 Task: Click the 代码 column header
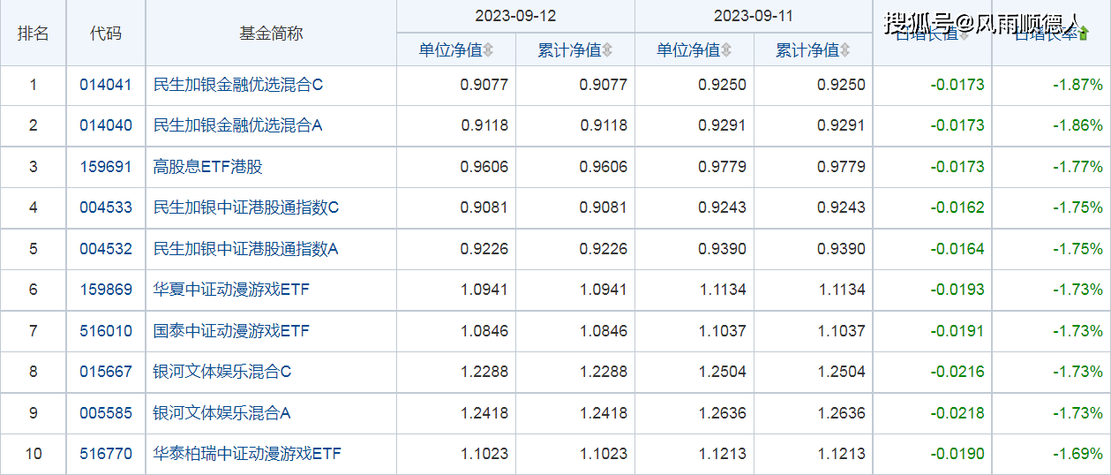(x=106, y=34)
